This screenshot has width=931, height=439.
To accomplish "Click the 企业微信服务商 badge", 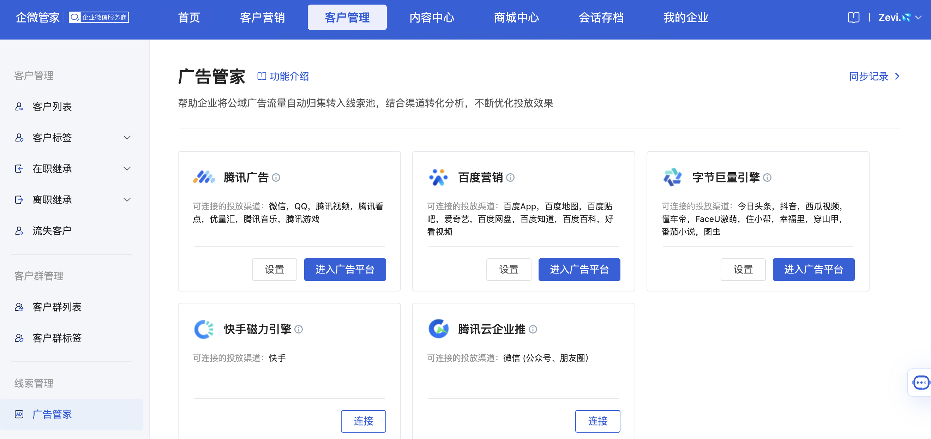I will [x=99, y=17].
